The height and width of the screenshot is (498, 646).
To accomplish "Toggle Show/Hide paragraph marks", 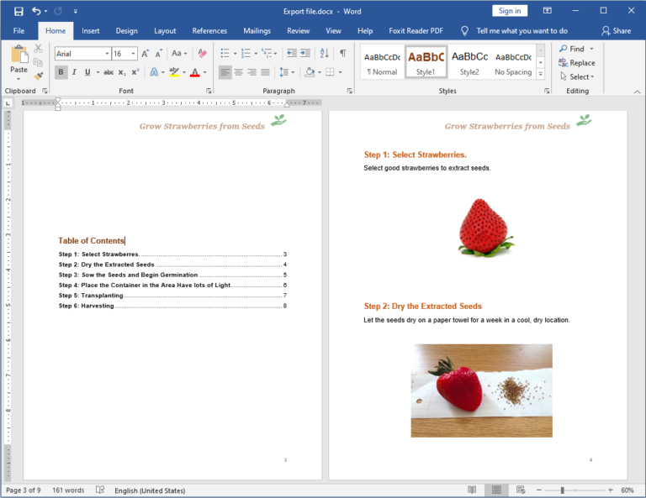I will coord(343,53).
